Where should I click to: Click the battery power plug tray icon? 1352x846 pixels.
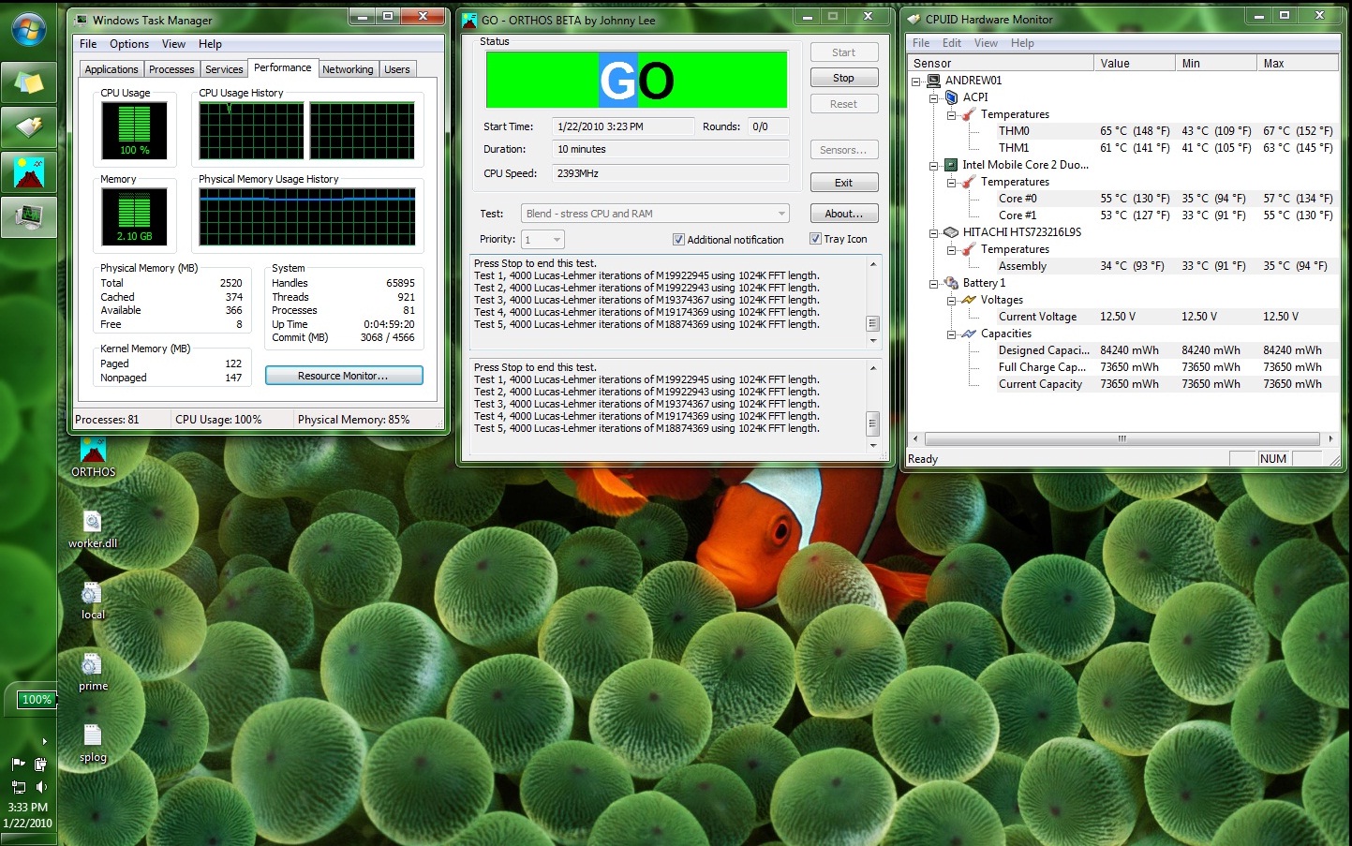pos(40,764)
